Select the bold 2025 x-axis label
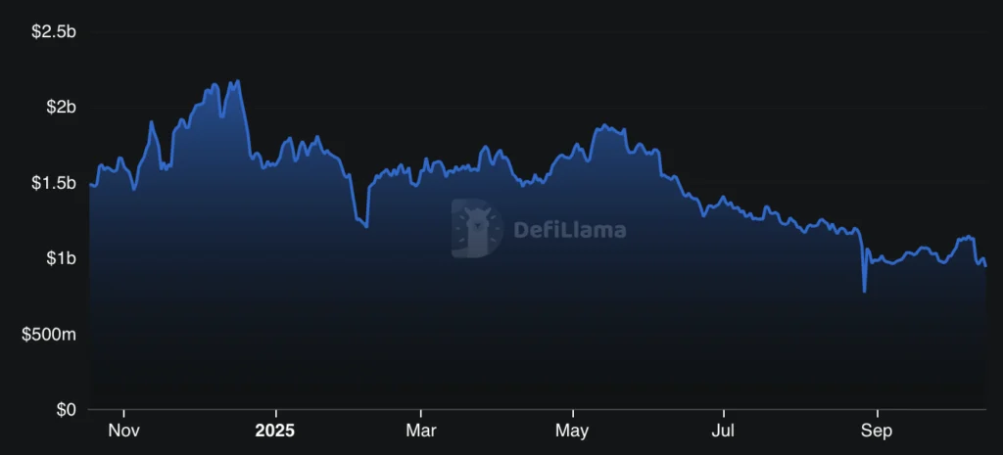 click(275, 431)
